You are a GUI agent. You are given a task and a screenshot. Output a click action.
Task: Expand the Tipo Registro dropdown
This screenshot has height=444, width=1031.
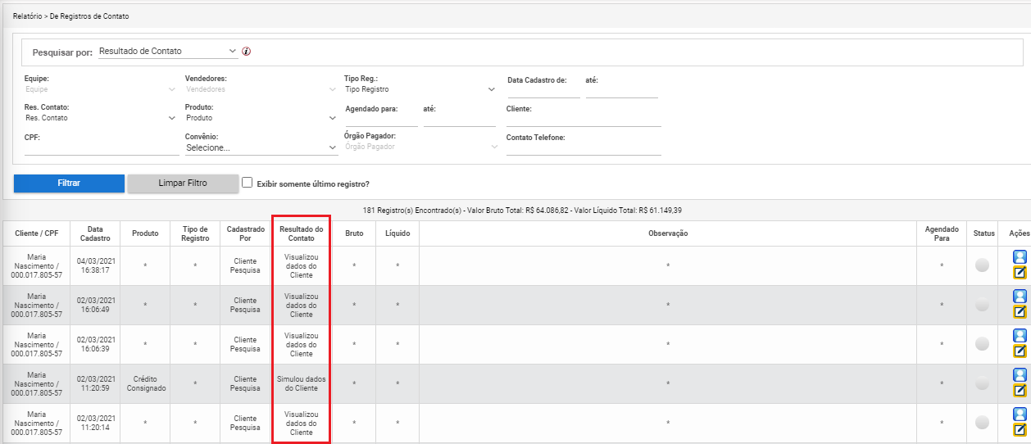pyautogui.click(x=420, y=89)
